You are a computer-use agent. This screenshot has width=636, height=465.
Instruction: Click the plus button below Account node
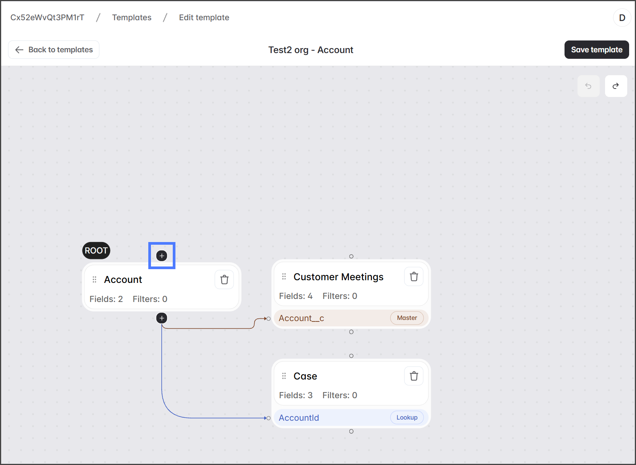pos(162,318)
